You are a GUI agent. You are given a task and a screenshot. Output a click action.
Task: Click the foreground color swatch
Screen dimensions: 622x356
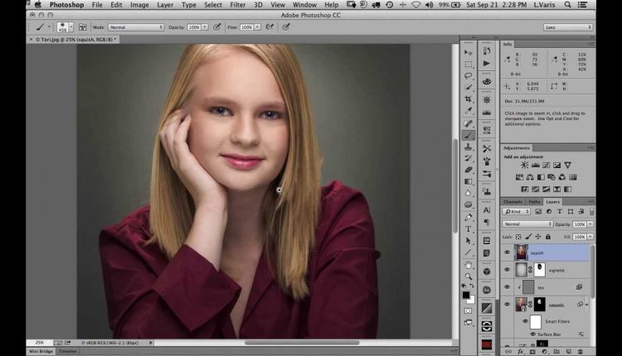(x=466, y=295)
